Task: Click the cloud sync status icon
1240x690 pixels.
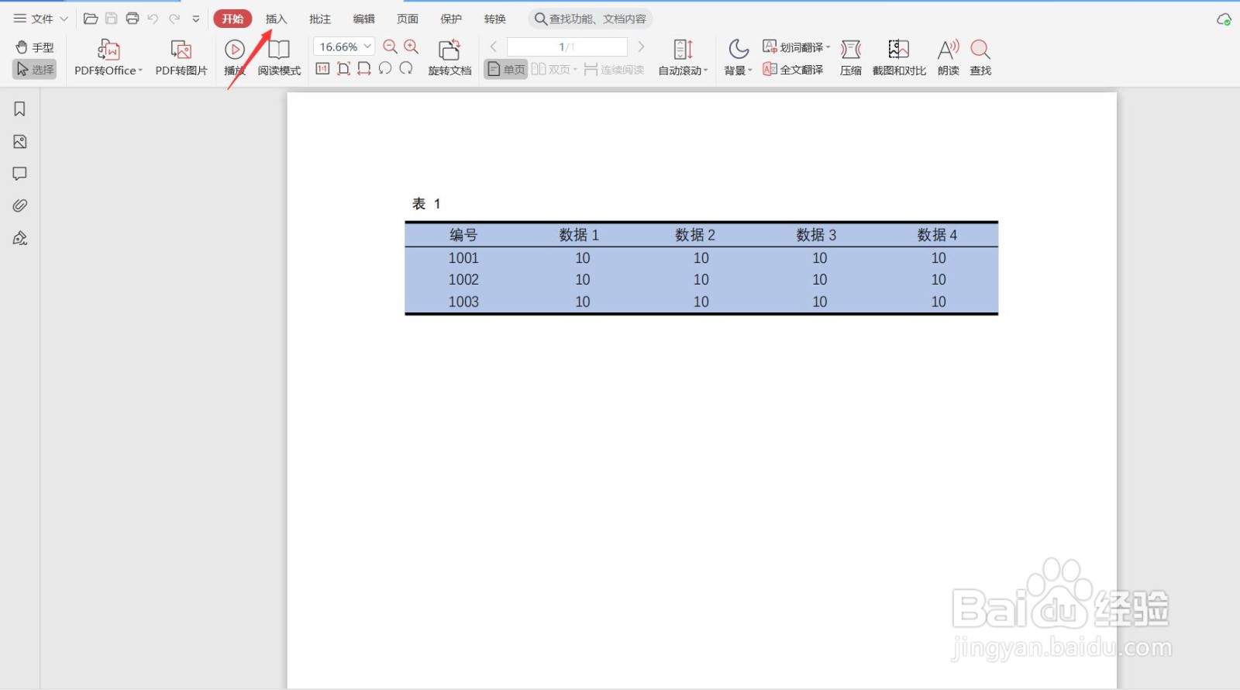Action: [1224, 19]
